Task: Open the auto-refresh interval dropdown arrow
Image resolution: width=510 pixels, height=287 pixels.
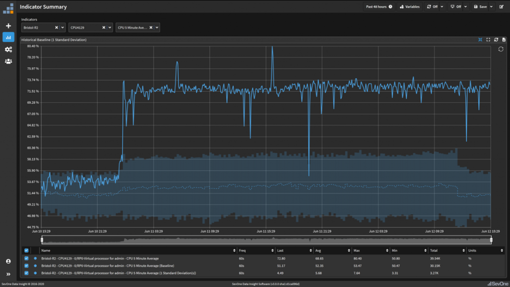Action: click(x=442, y=6)
